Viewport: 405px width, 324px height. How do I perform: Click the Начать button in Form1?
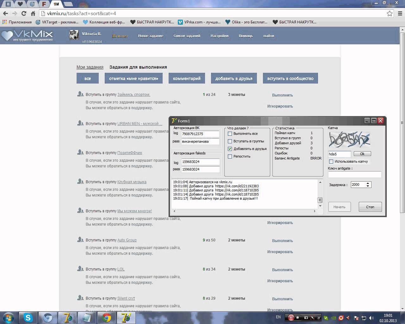[339, 207]
